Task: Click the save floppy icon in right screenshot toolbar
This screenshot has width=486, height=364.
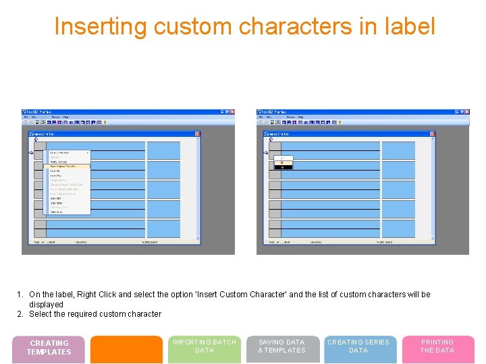Action: 273,123
